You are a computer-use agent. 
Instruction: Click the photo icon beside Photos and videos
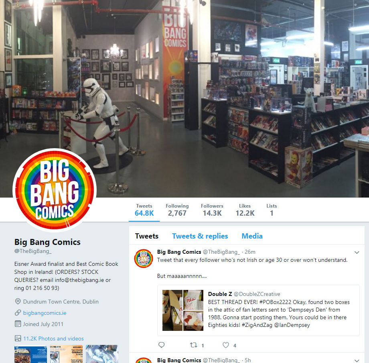point(18,339)
